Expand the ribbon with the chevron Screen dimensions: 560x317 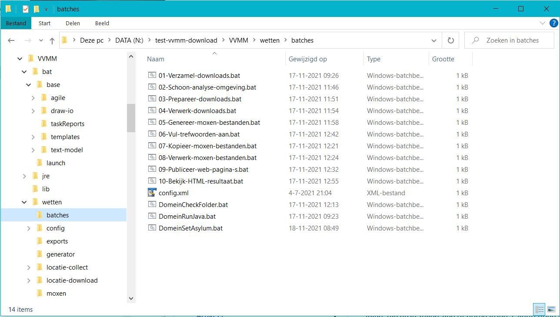pyautogui.click(x=542, y=23)
